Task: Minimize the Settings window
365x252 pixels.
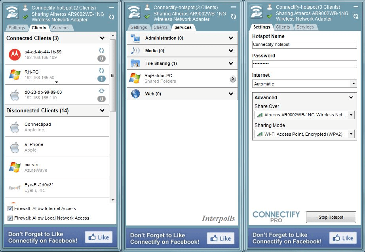Action: point(356,7)
